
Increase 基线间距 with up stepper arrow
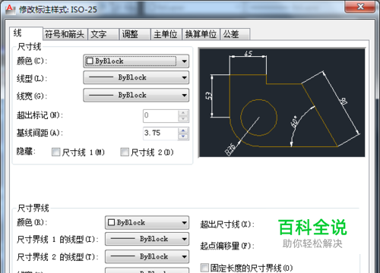tap(183, 130)
